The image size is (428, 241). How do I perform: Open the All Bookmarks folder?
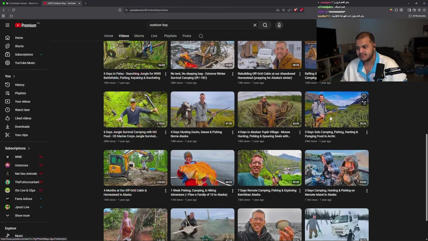point(418,16)
